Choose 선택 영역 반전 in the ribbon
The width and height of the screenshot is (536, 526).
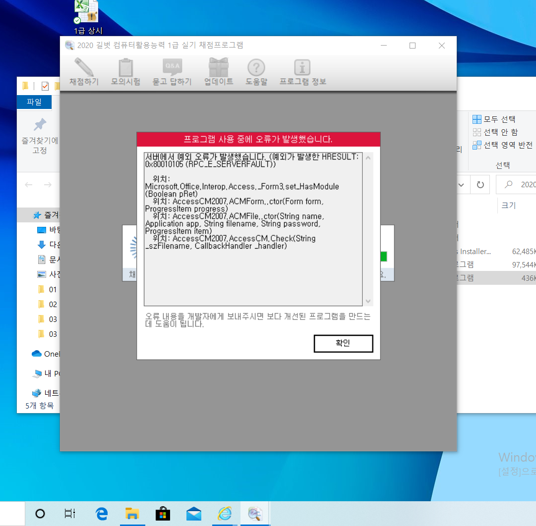[502, 145]
